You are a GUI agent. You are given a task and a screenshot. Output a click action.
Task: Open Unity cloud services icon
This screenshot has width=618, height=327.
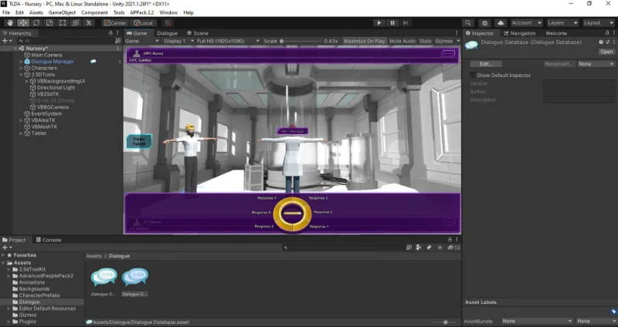(x=500, y=23)
